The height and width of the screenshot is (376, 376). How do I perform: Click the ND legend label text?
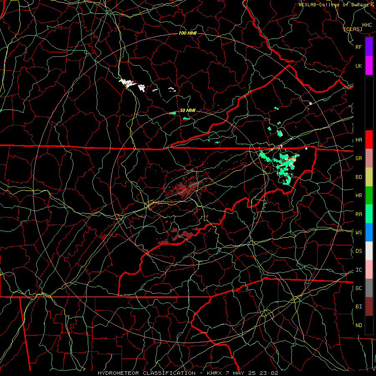(x=359, y=325)
